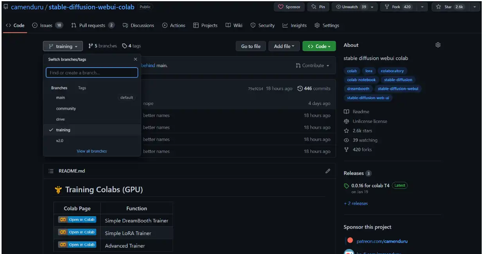Image resolution: width=486 pixels, height=254 pixels.
Task: View 39 watching link
Action: pyautogui.click(x=360, y=140)
